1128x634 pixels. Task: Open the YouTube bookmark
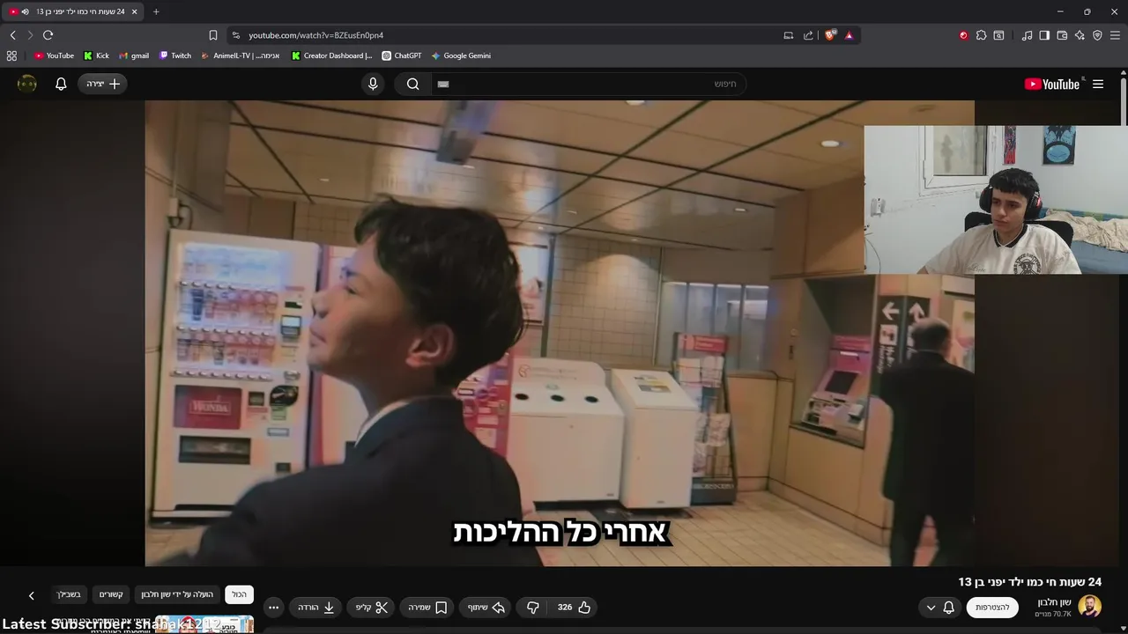[x=54, y=55]
